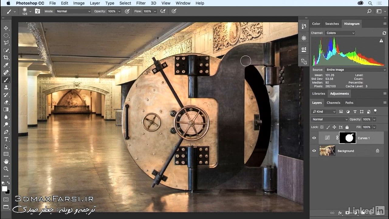
Task: Expand the Flow slider arrow
Action: [155, 11]
